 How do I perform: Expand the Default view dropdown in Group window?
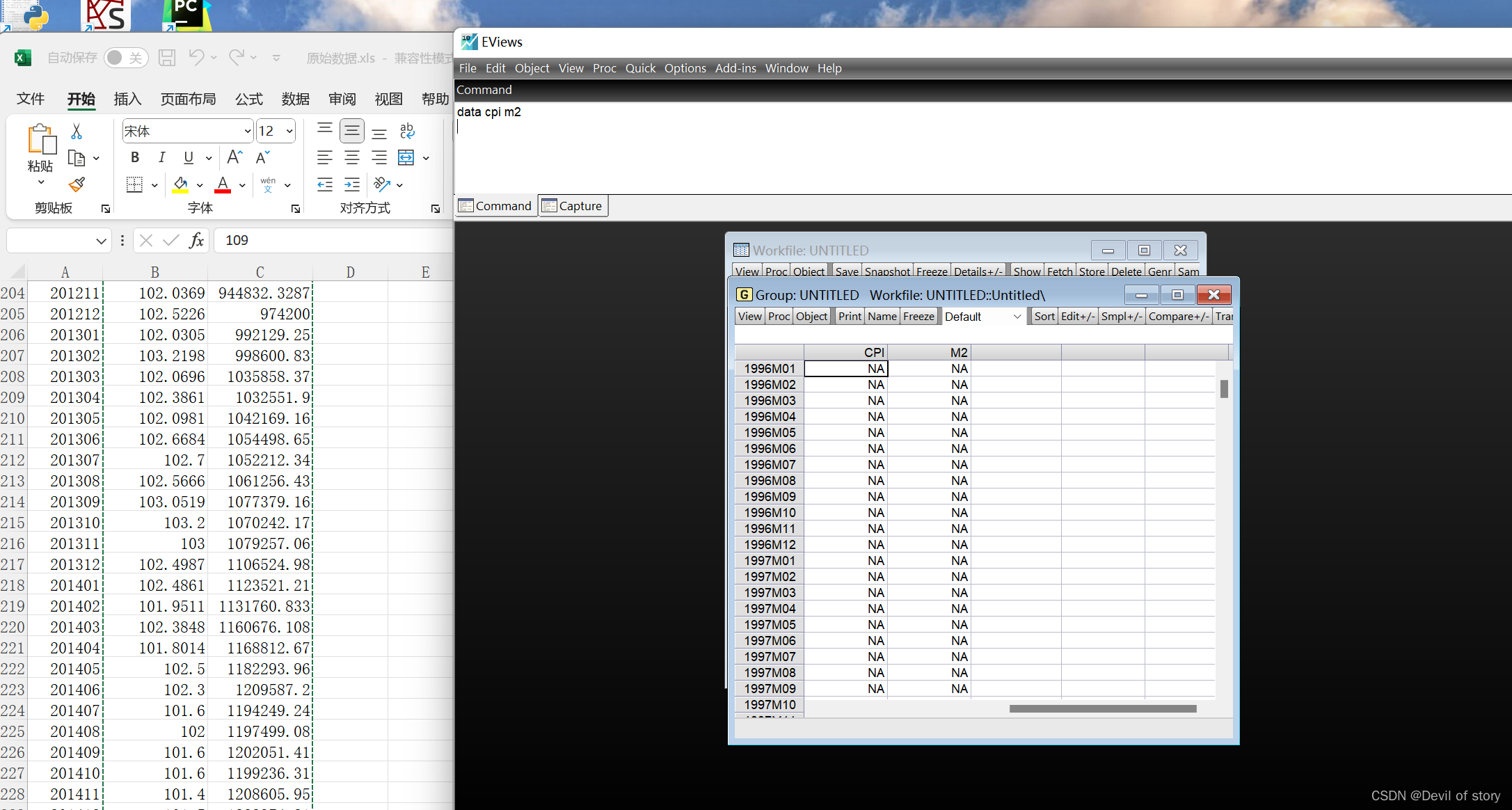pos(1017,317)
